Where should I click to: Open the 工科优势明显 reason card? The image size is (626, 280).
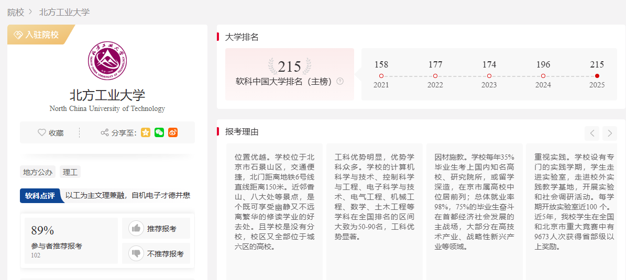point(375,212)
